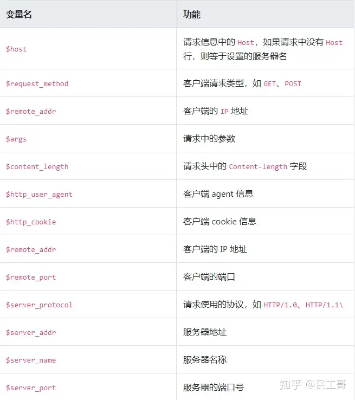Select the $http_user_agent variable
Viewport: 355px width, 400px height.
pyautogui.click(x=39, y=194)
